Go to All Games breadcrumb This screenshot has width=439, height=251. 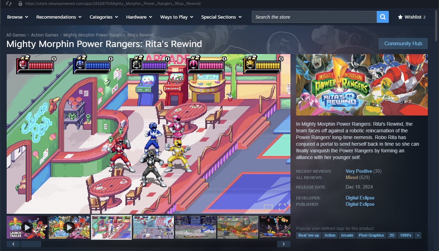16,35
